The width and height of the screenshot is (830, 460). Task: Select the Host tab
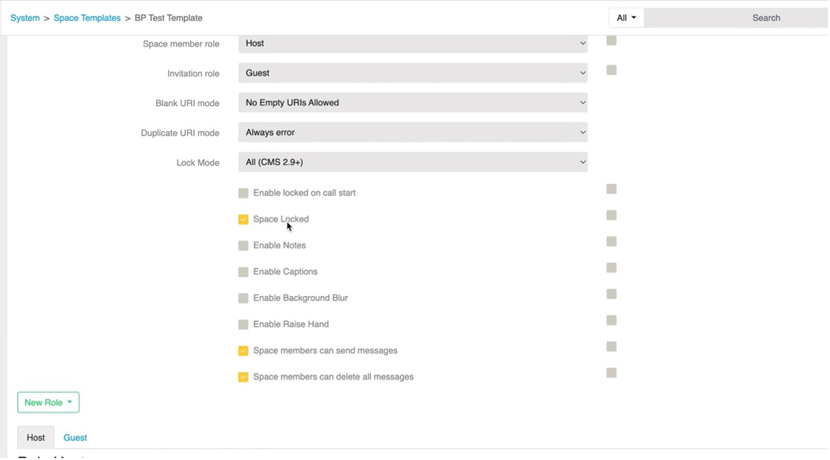click(36, 438)
